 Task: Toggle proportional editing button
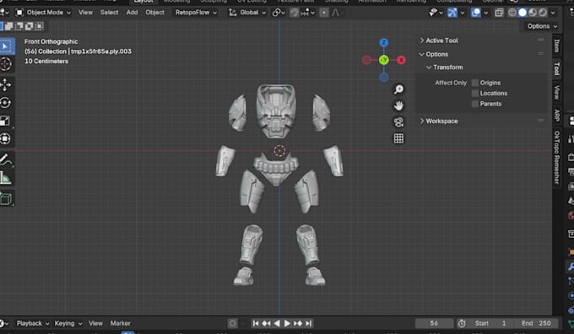[x=324, y=13]
